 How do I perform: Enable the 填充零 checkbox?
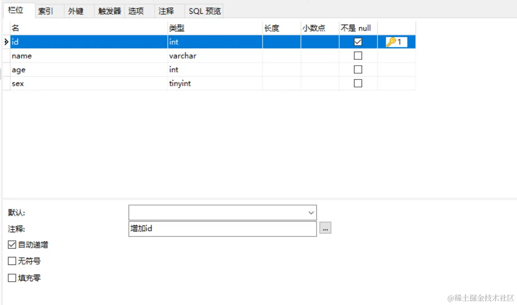(12, 278)
